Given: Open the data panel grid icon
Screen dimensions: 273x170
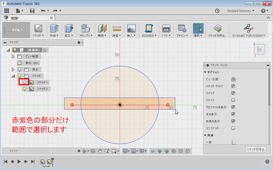Looking at the screenshot, I should tap(7, 11).
